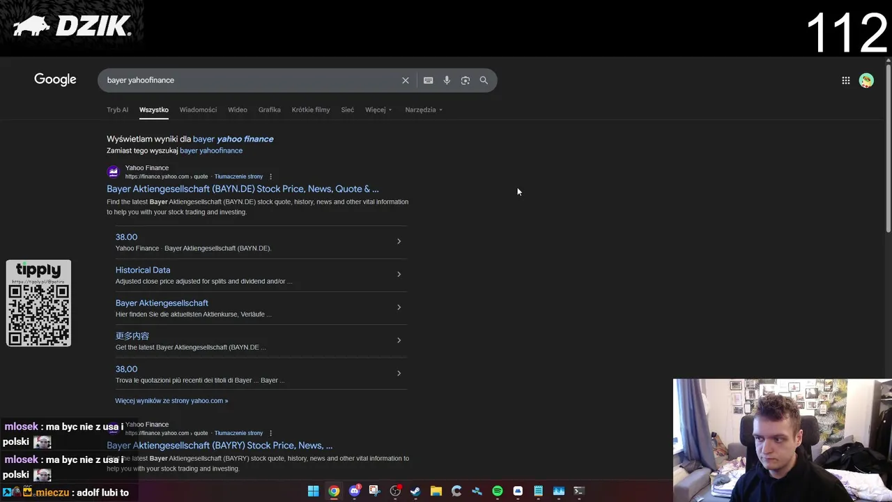The height and width of the screenshot is (502, 892).
Task: Open Historical Data sitelink
Action: pyautogui.click(x=143, y=270)
